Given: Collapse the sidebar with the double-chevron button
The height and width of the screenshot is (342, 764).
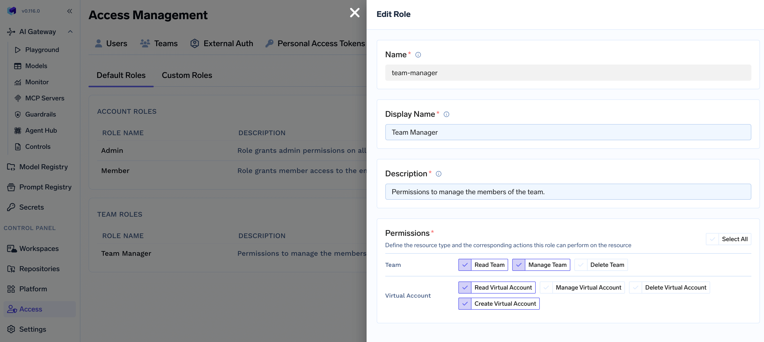Looking at the screenshot, I should 70,11.
